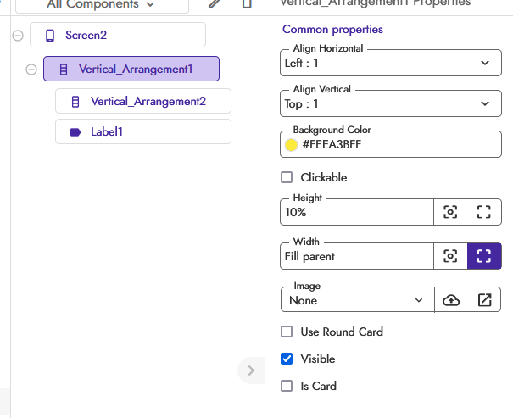Check the Use Round Card option

tap(287, 332)
